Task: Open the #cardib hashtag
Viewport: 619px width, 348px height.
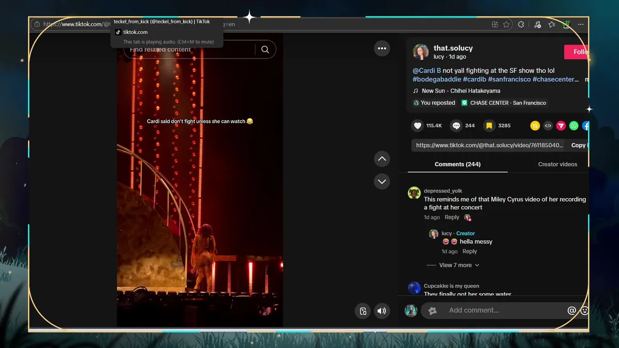Action: coord(474,79)
